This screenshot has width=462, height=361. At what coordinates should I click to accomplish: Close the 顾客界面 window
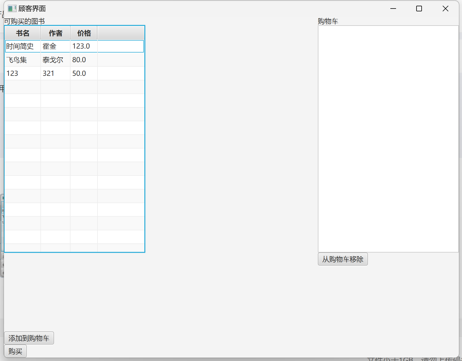(446, 9)
